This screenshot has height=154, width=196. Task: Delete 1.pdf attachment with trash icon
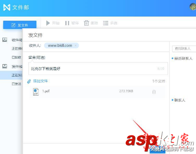154,92
